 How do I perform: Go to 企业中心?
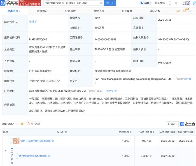[x=160, y=3]
